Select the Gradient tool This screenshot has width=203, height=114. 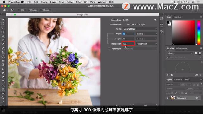pos(3,65)
